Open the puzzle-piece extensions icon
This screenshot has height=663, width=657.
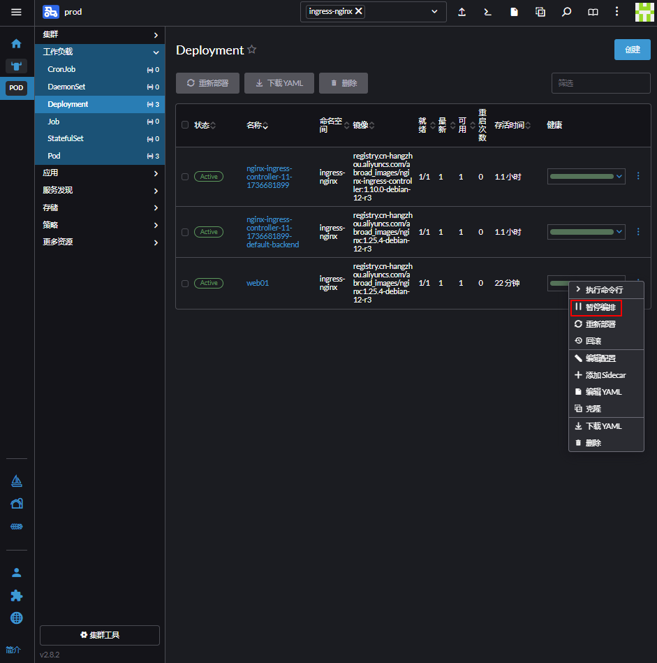[x=17, y=595]
